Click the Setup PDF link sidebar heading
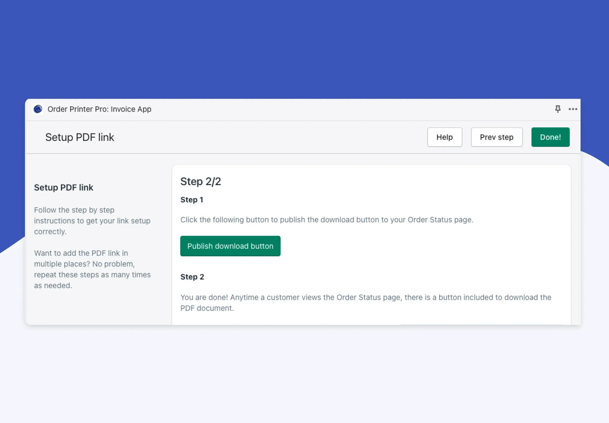 click(x=63, y=187)
